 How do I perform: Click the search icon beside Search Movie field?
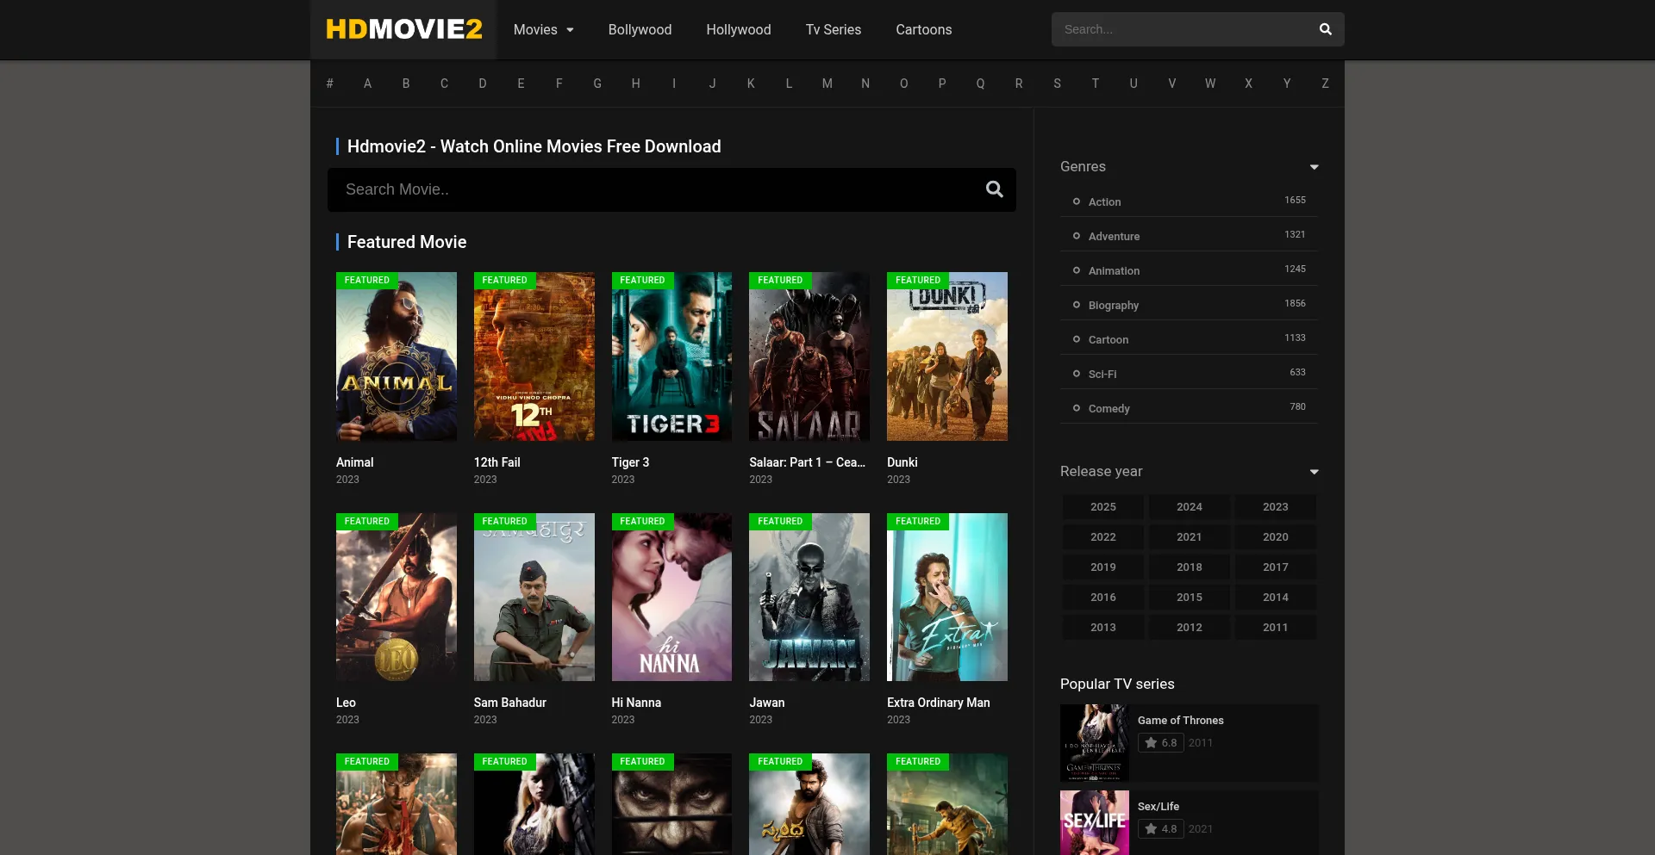(x=995, y=189)
